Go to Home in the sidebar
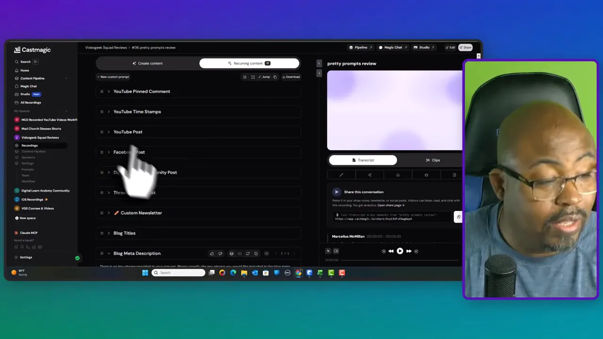The height and width of the screenshot is (339, 603). pos(24,71)
